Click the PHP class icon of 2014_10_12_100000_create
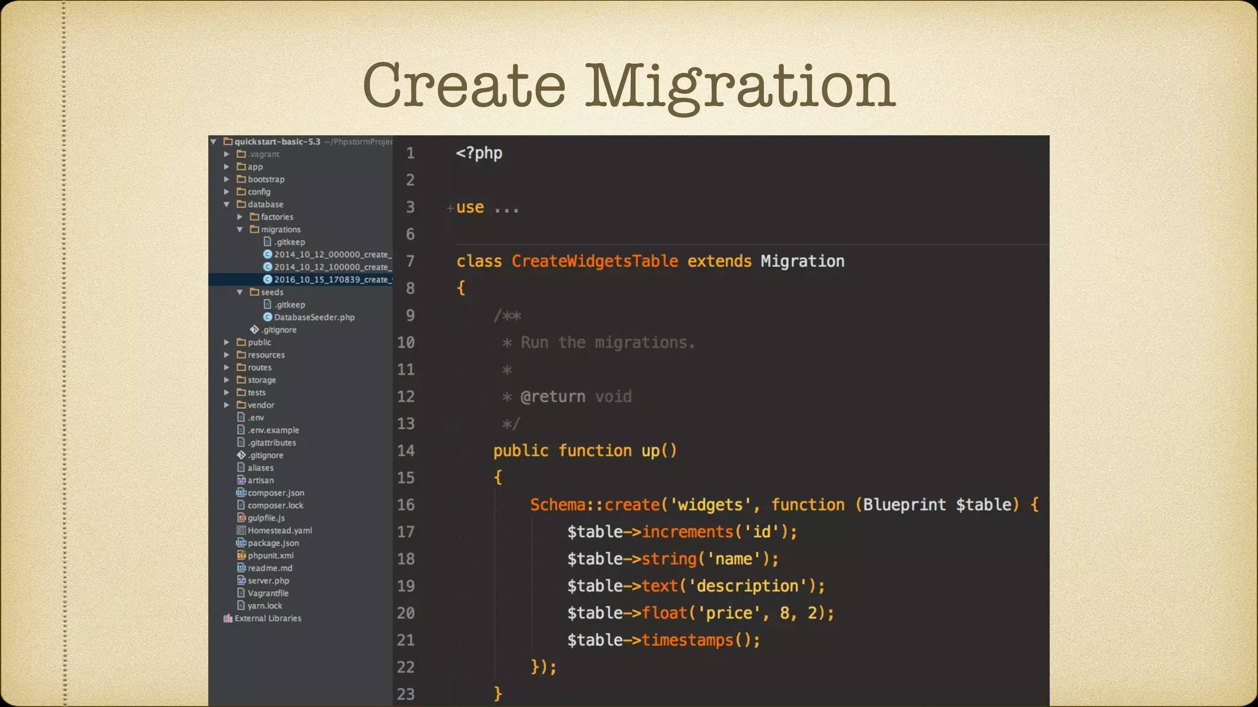The width and height of the screenshot is (1258, 707). [x=268, y=267]
